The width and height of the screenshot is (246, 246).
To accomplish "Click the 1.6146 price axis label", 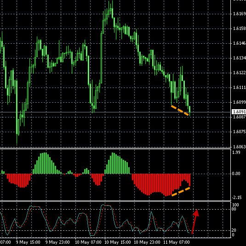I will click(240, 43).
